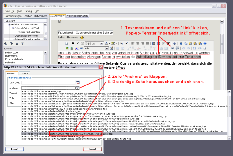Click the eraser cleanup formatting icon
This screenshot has width=233, height=156.
204,48
